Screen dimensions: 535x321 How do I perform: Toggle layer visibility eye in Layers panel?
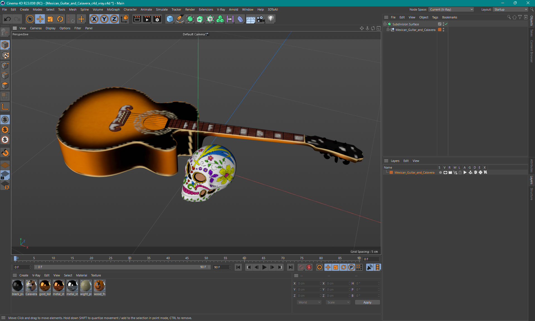coord(445,172)
